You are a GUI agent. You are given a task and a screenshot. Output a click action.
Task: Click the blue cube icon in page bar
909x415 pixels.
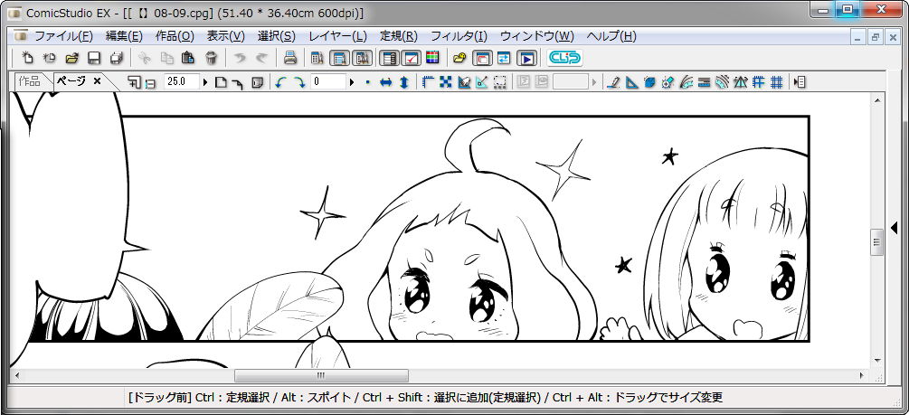point(649,82)
